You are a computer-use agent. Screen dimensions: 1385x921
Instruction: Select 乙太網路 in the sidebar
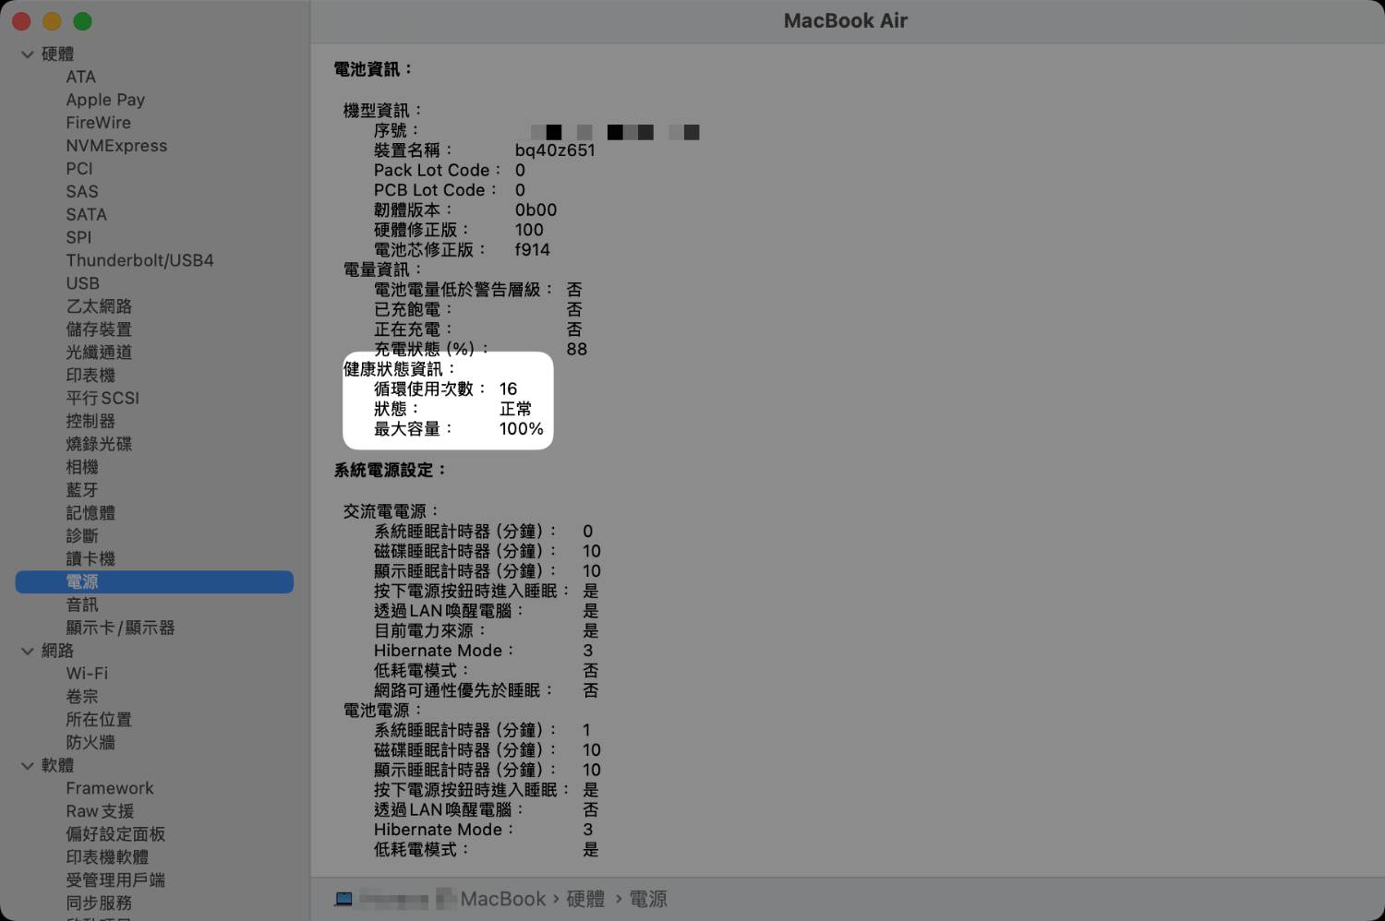99,306
